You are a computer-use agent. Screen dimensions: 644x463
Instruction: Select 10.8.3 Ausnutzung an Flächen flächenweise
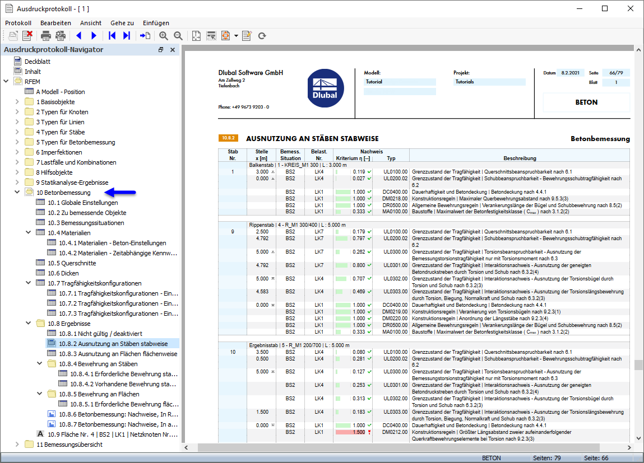coord(118,353)
